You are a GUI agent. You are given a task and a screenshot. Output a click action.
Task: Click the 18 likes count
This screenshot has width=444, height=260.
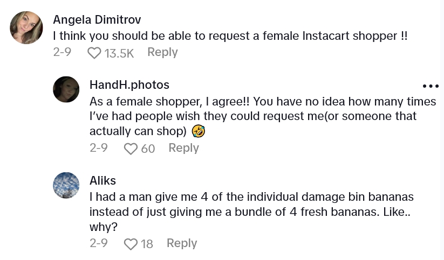pos(147,244)
